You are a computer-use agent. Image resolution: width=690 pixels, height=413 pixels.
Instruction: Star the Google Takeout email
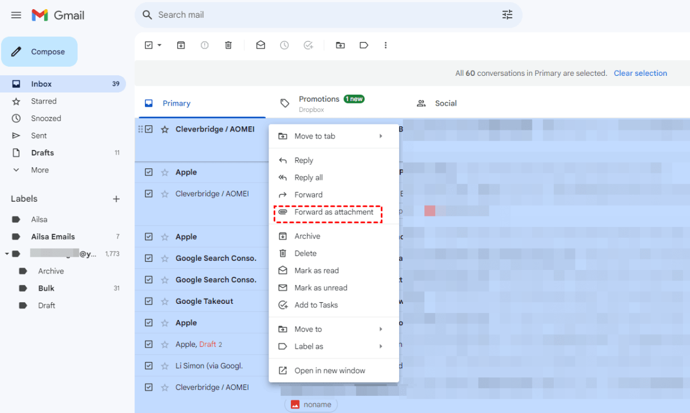(x=164, y=301)
